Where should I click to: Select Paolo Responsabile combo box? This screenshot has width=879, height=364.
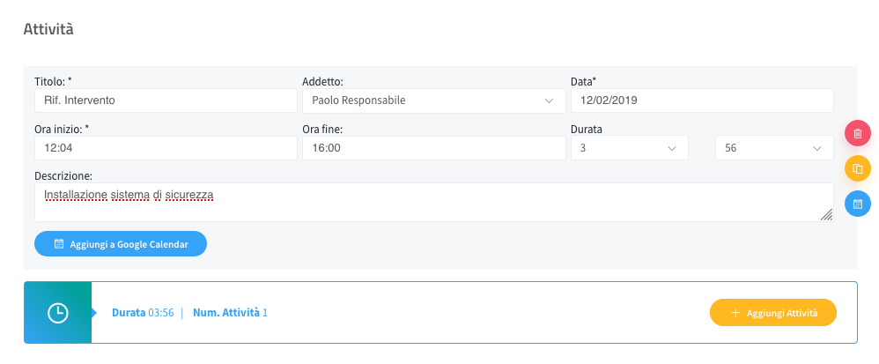pyautogui.click(x=434, y=100)
